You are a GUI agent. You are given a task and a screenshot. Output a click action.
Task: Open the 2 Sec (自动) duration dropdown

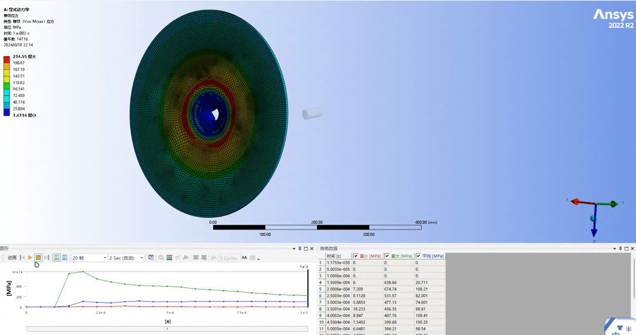pyautogui.click(x=142, y=257)
